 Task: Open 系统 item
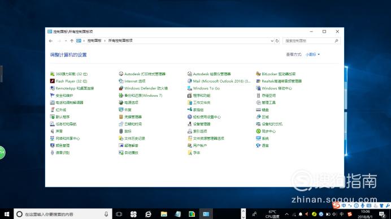262,138
